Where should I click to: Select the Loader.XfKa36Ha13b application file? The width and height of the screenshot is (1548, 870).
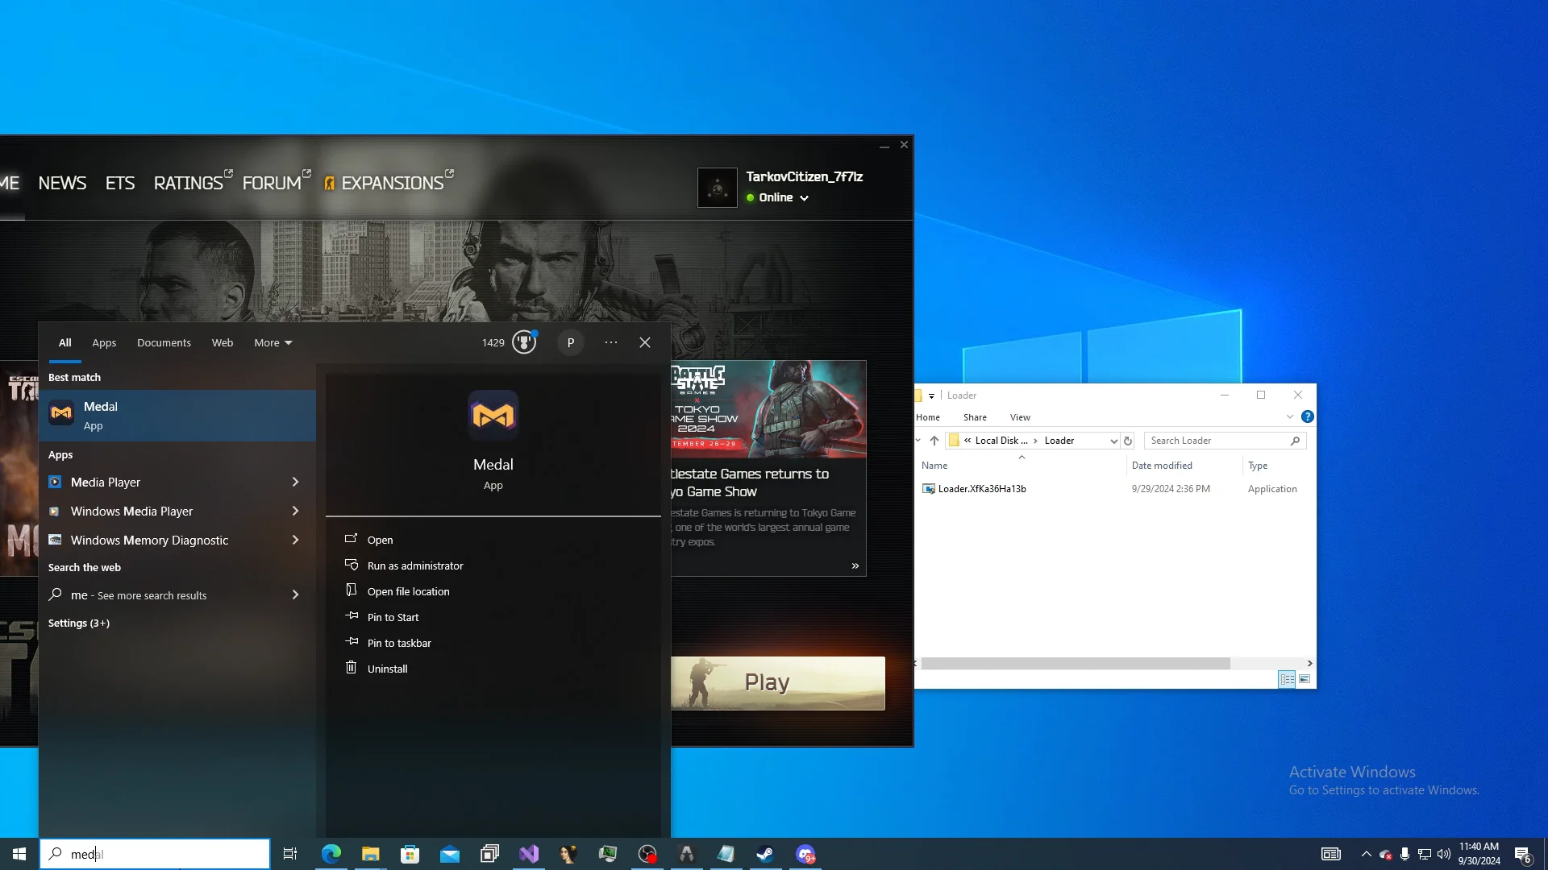982,488
